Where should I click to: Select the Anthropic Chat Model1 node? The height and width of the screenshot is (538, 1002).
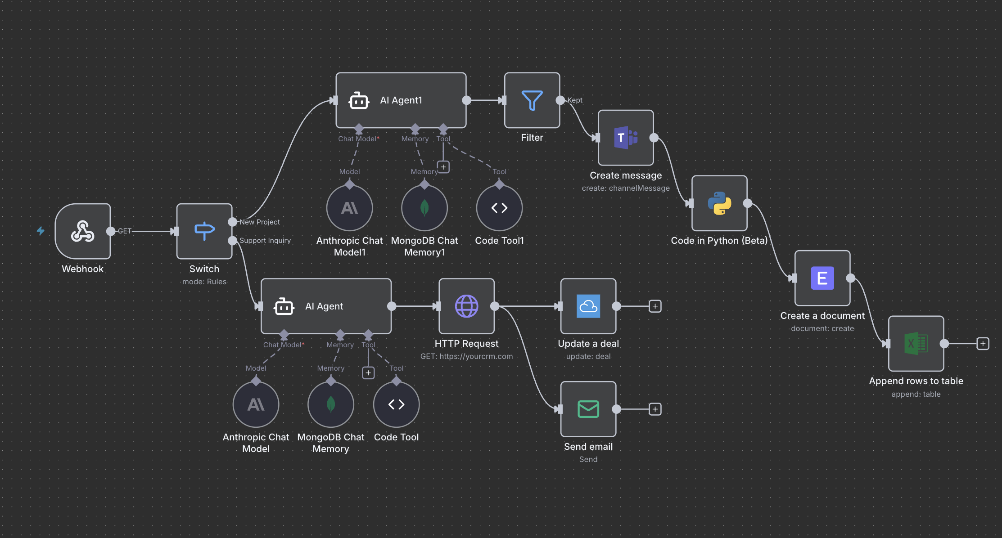349,207
